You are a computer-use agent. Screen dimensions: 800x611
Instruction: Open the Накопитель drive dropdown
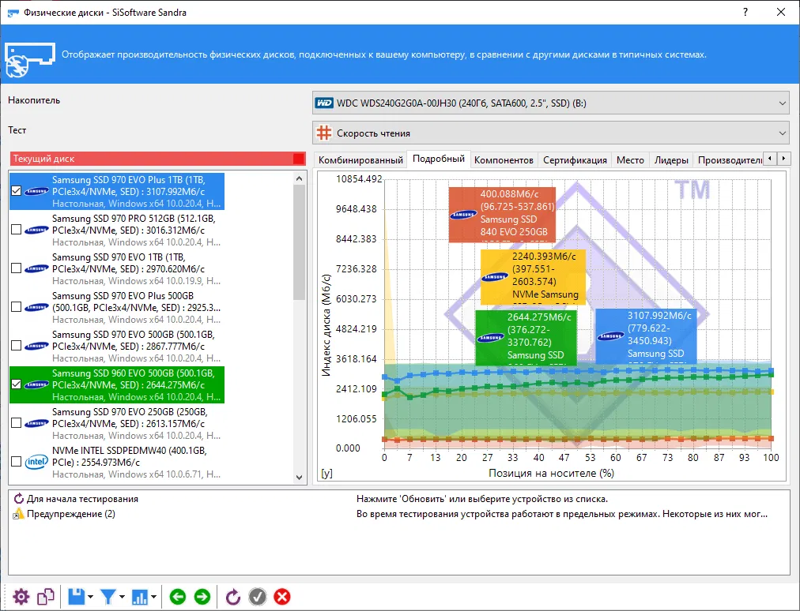[551, 103]
